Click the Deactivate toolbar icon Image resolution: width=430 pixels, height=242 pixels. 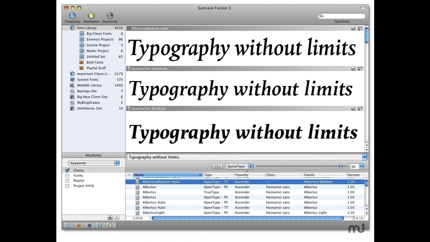110,16
